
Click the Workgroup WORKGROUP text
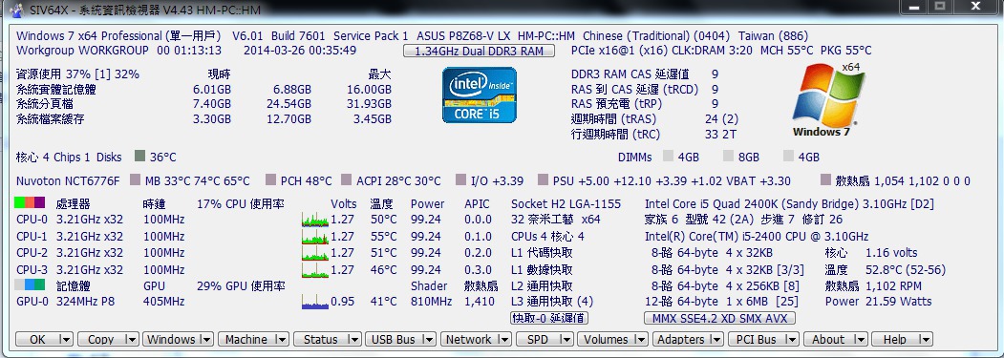(x=82, y=51)
